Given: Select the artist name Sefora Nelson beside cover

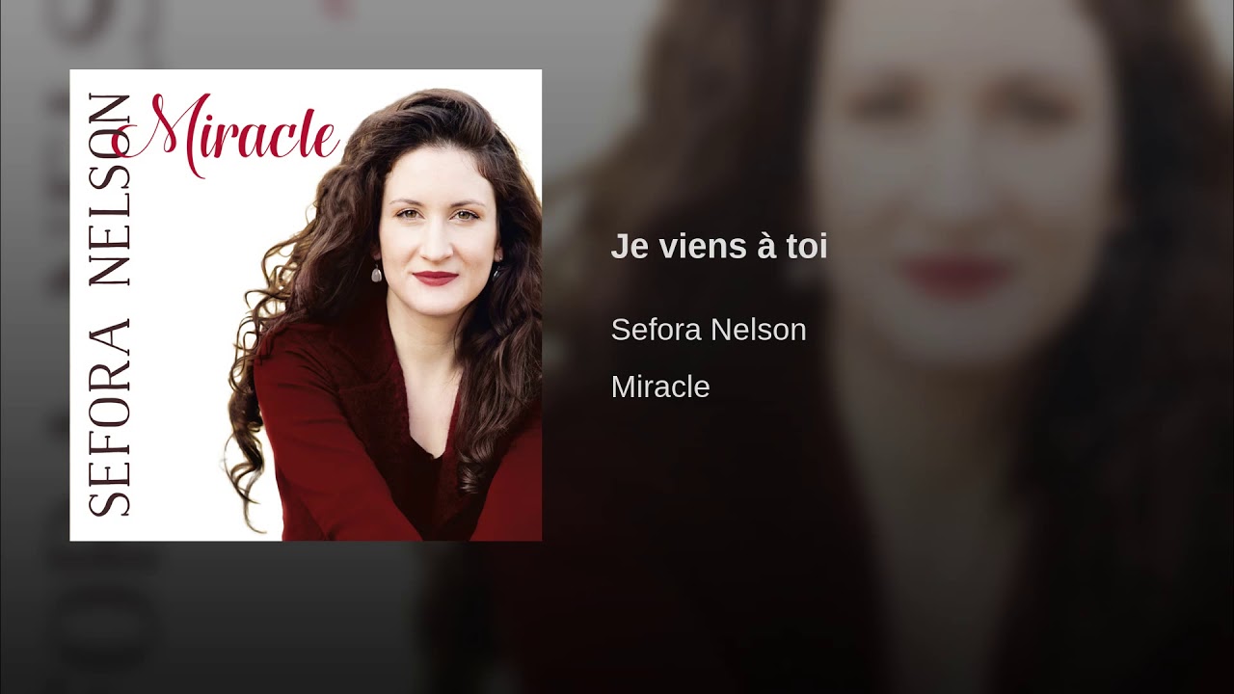Looking at the screenshot, I should pos(709,330).
